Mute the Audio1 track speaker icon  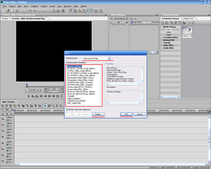point(8,145)
